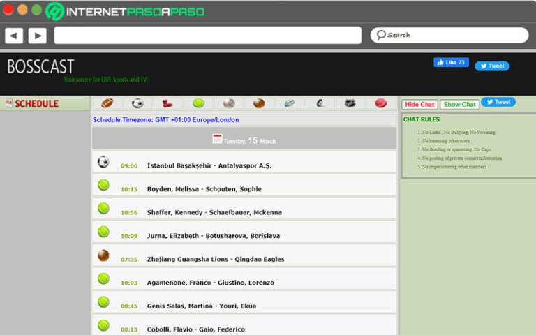This screenshot has width=536, height=335.
Task: Click the schedule icon beside SCHEDULE heading
Action: [9, 103]
